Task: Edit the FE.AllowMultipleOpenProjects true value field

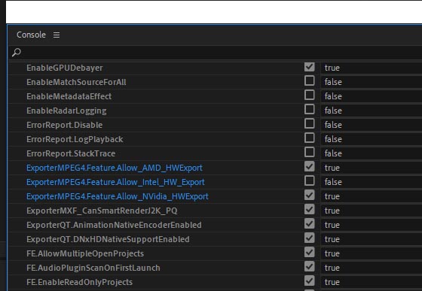Action: [372, 253]
